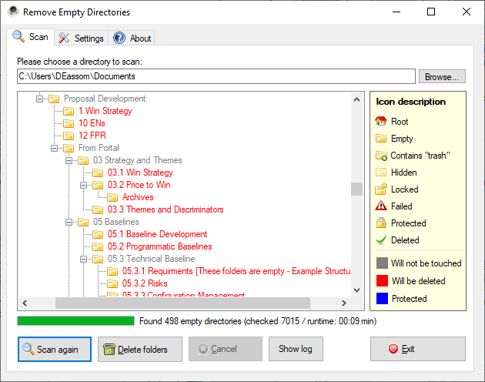Viewport: 485px width, 382px height.
Task: Open the Settings tab
Action: coord(81,38)
